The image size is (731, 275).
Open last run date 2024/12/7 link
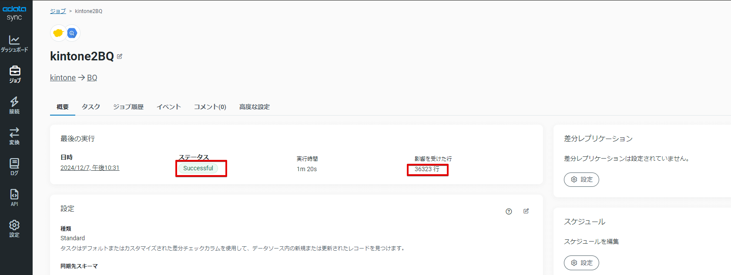tap(90, 168)
